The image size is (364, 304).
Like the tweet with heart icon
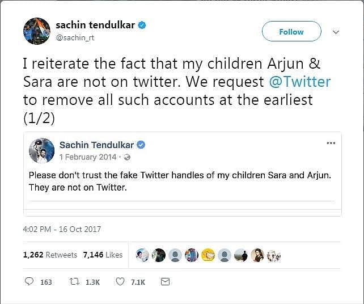point(120,281)
